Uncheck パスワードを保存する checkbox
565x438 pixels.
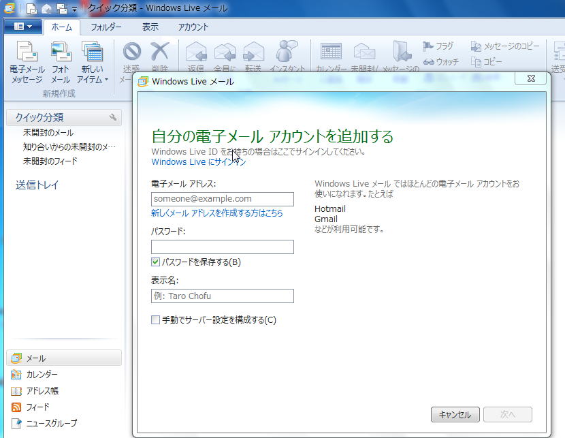(155, 262)
